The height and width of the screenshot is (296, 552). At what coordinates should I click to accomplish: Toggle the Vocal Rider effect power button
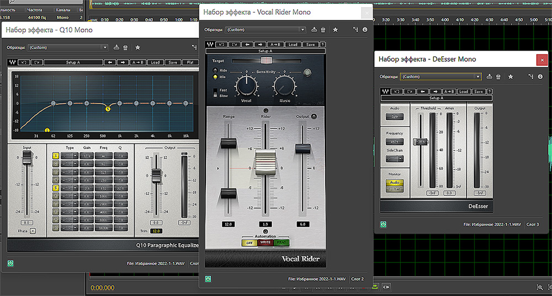pyautogui.click(x=208, y=279)
